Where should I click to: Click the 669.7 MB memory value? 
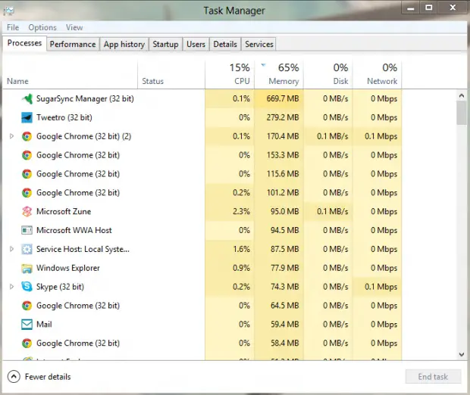[283, 98]
